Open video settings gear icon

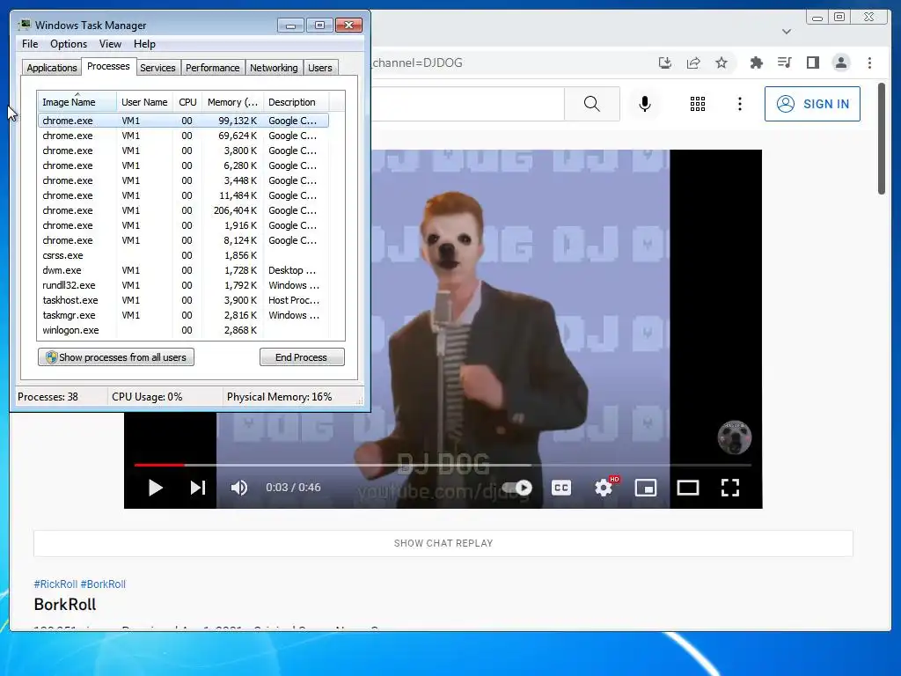pyautogui.click(x=604, y=488)
